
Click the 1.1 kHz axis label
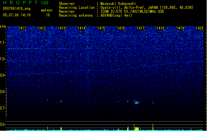tap(3, 43)
